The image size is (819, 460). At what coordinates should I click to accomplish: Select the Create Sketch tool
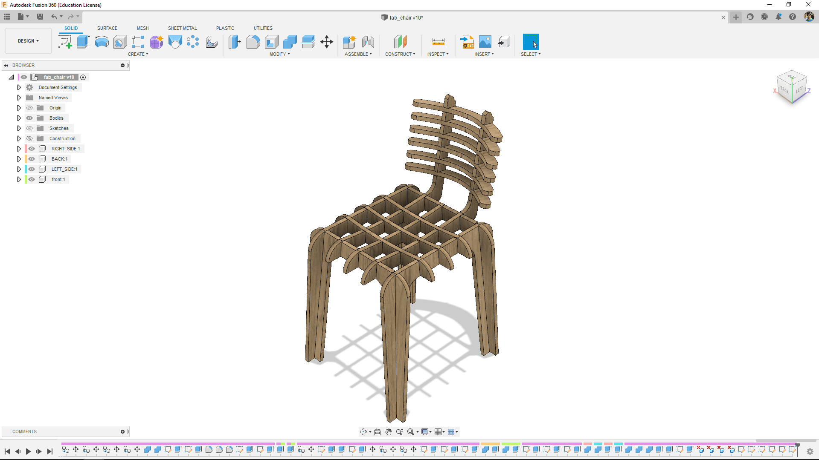coord(65,42)
